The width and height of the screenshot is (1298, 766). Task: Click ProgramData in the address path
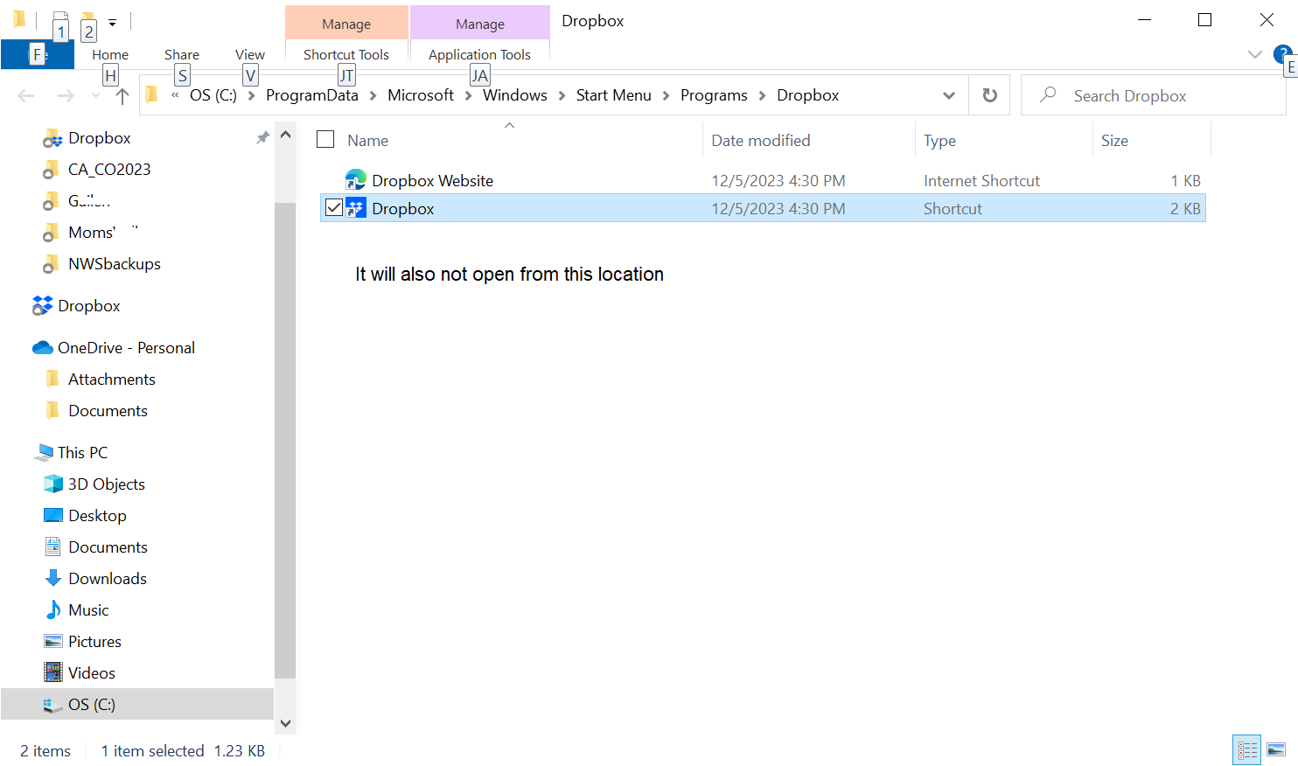point(312,95)
